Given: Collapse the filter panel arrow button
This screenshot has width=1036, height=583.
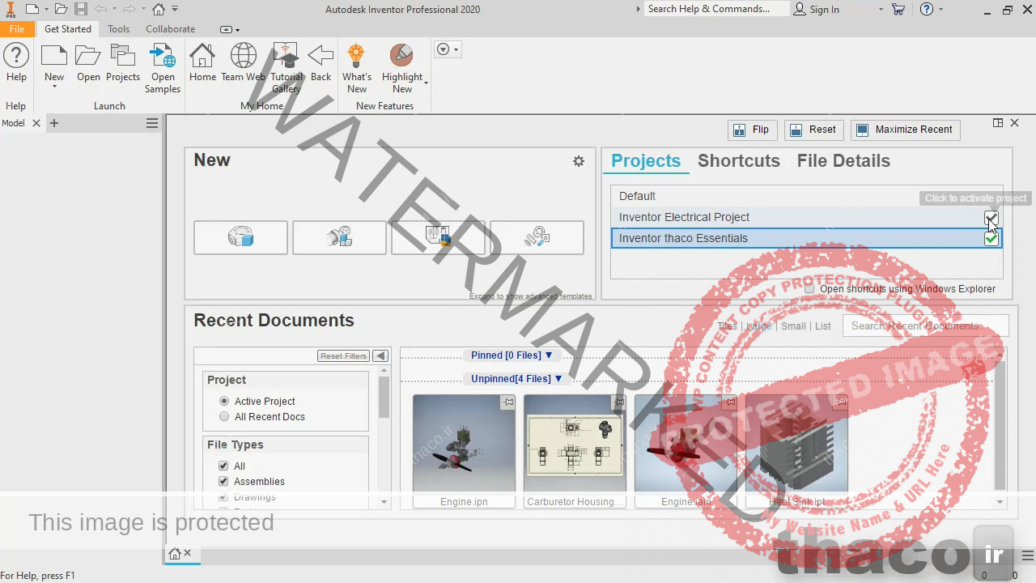Looking at the screenshot, I should [380, 356].
